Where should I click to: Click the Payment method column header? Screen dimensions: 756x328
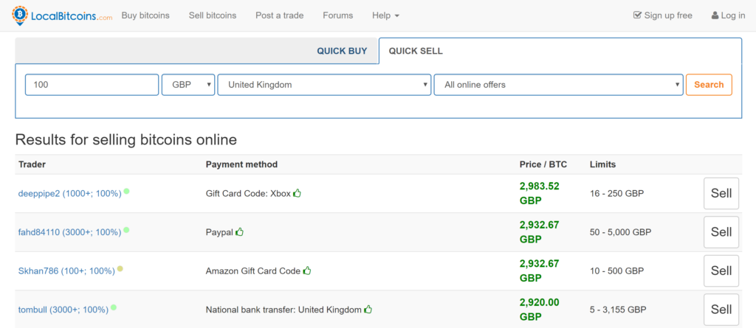coord(241,164)
